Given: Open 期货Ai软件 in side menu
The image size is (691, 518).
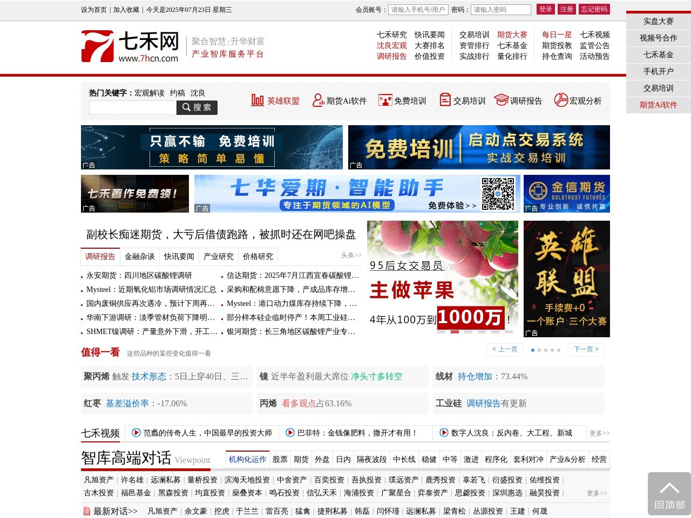Looking at the screenshot, I should tap(659, 105).
